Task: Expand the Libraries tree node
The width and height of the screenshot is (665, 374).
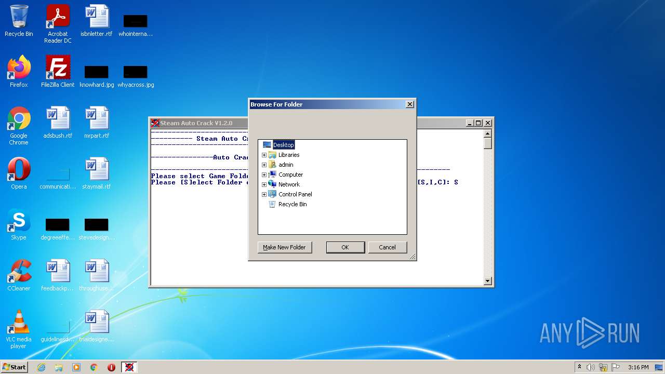Action: [264, 155]
